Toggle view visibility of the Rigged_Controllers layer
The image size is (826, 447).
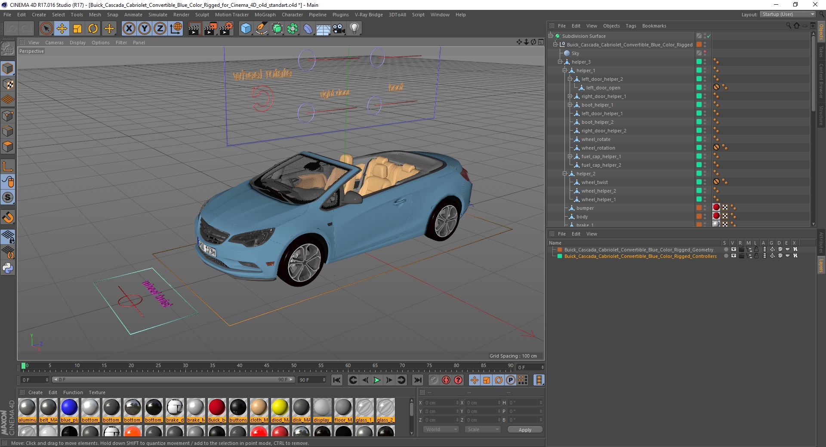point(734,256)
